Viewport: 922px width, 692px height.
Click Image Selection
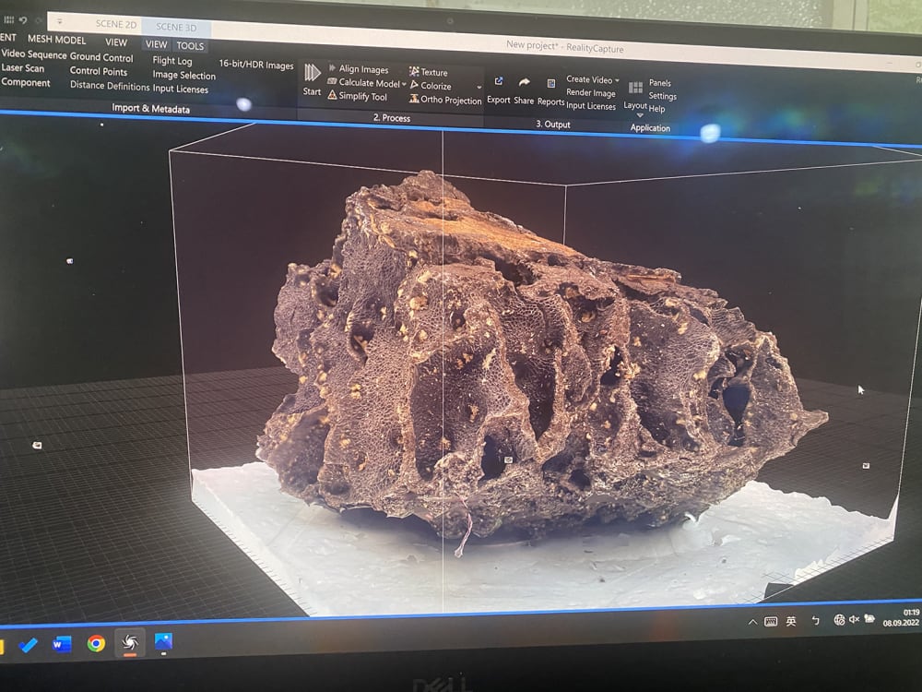click(x=183, y=75)
